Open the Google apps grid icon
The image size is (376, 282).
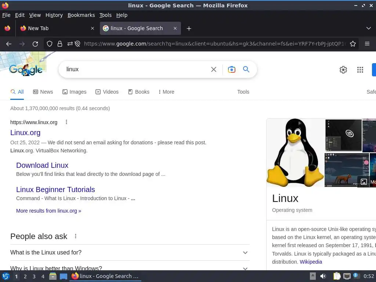tap(360, 70)
